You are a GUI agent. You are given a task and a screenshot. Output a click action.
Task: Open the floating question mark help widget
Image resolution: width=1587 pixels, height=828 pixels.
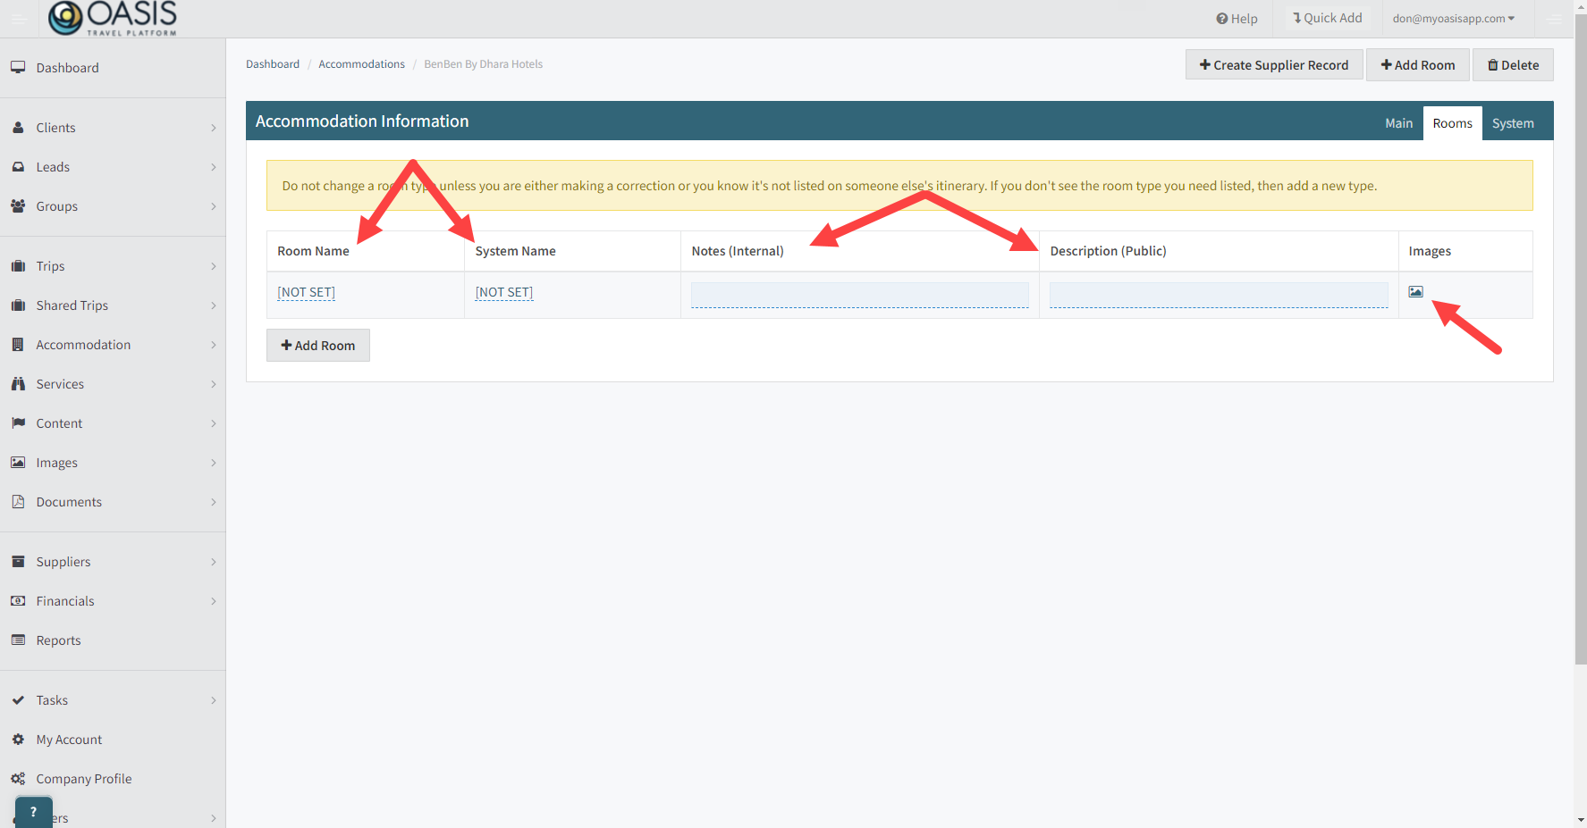[34, 812]
